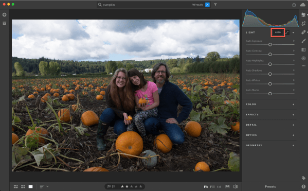
Task: Select the Healing Brush bandage tool
Action: (x=303, y=32)
